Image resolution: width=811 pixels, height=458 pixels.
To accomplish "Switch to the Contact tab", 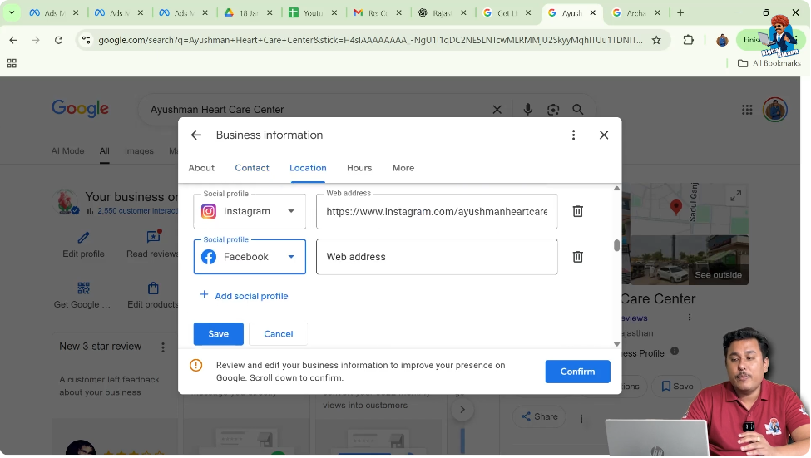I will click(252, 168).
